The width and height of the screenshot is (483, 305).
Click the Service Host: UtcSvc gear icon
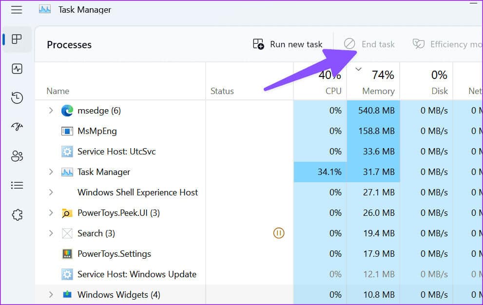pos(67,152)
